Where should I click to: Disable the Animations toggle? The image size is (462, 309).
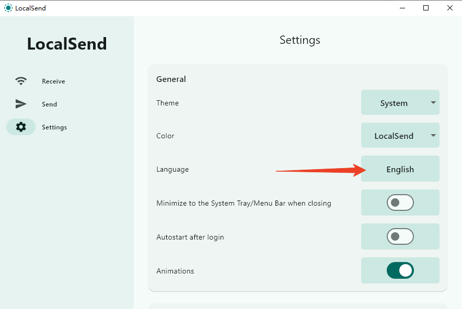tap(400, 270)
